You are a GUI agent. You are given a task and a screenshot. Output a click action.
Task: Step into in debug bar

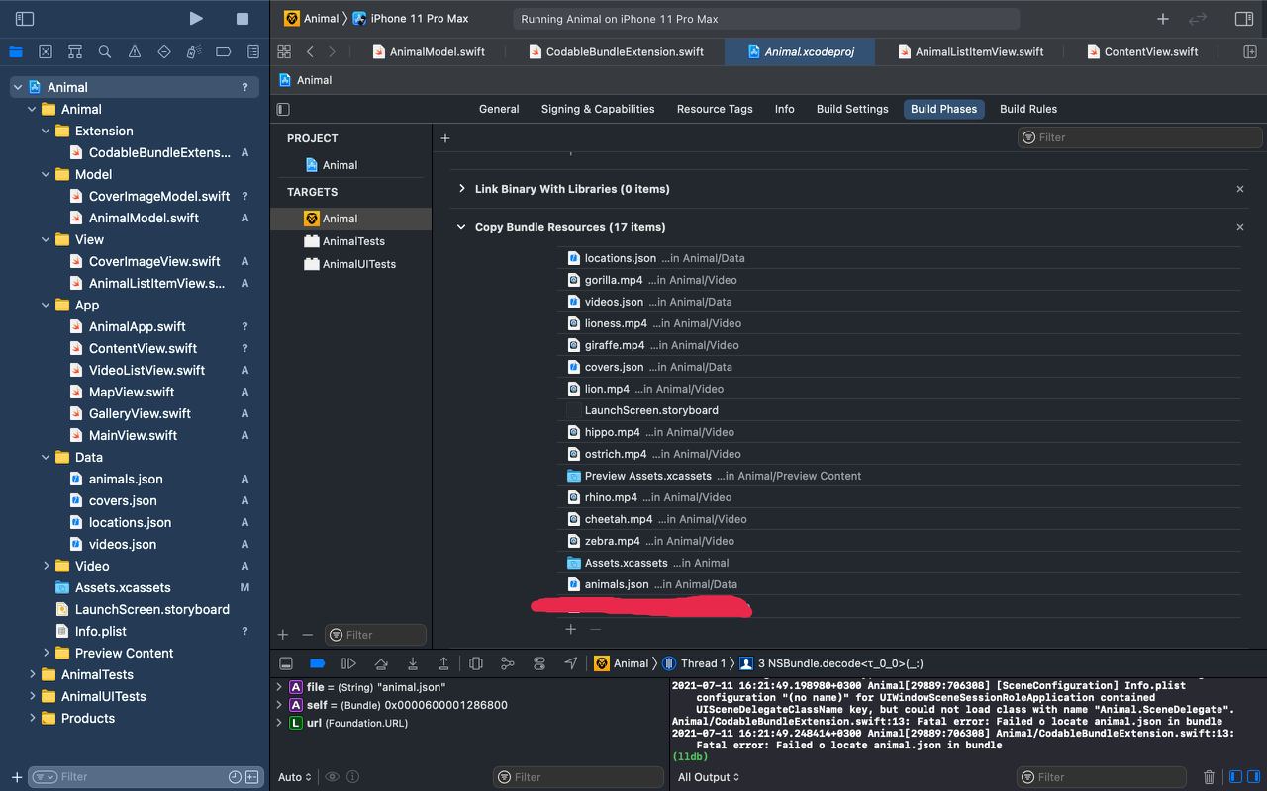click(x=412, y=663)
